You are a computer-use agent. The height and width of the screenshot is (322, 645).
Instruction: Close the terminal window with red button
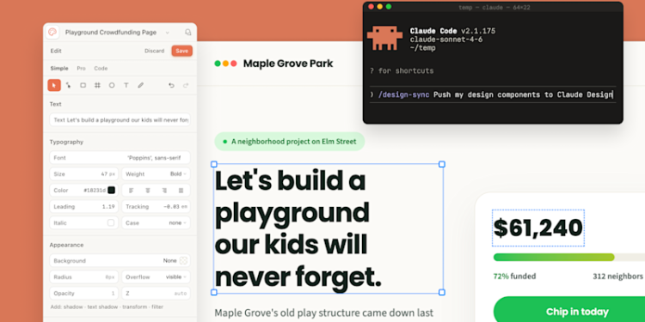coord(371,7)
